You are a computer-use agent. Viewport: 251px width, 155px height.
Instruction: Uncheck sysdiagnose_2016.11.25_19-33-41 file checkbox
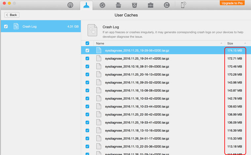87,122
